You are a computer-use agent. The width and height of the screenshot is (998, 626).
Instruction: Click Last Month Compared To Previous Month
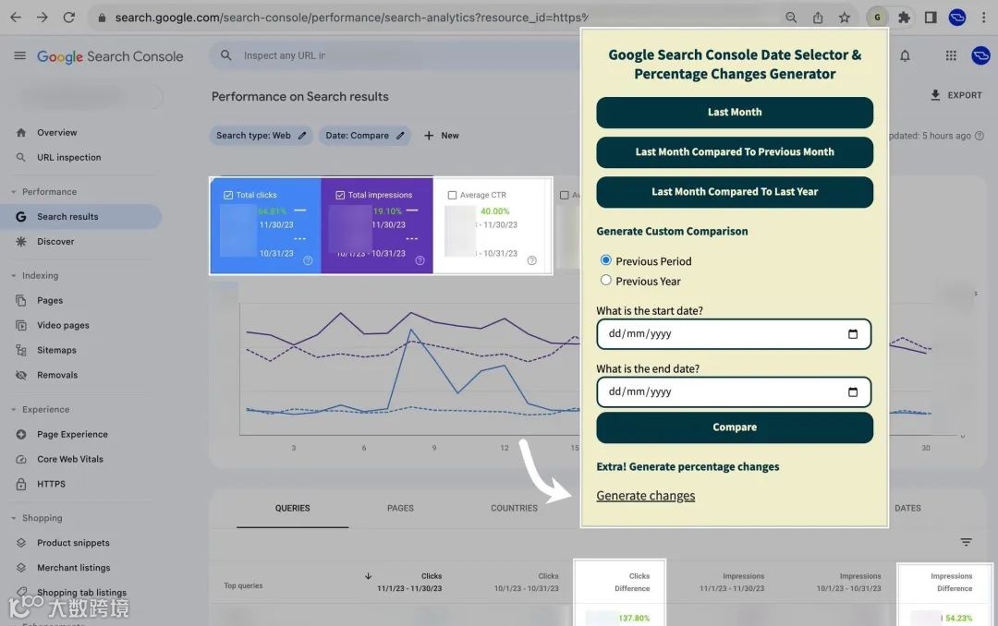point(735,152)
